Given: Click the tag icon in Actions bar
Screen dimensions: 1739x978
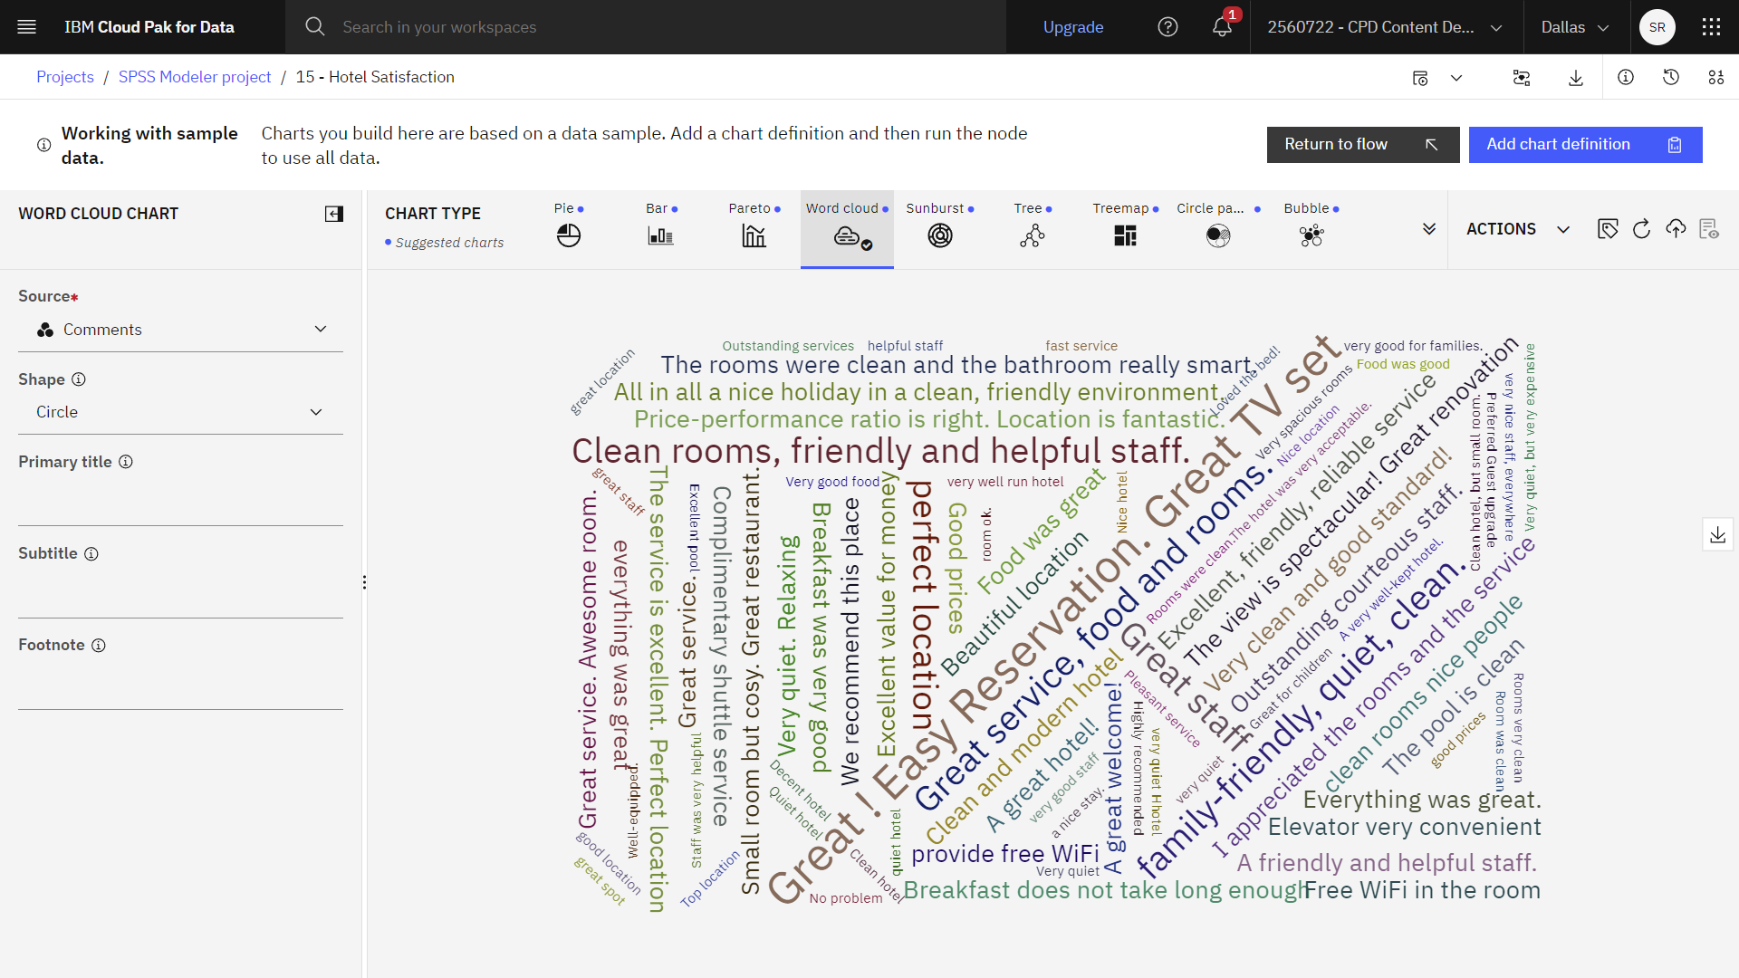Looking at the screenshot, I should [x=1608, y=229].
